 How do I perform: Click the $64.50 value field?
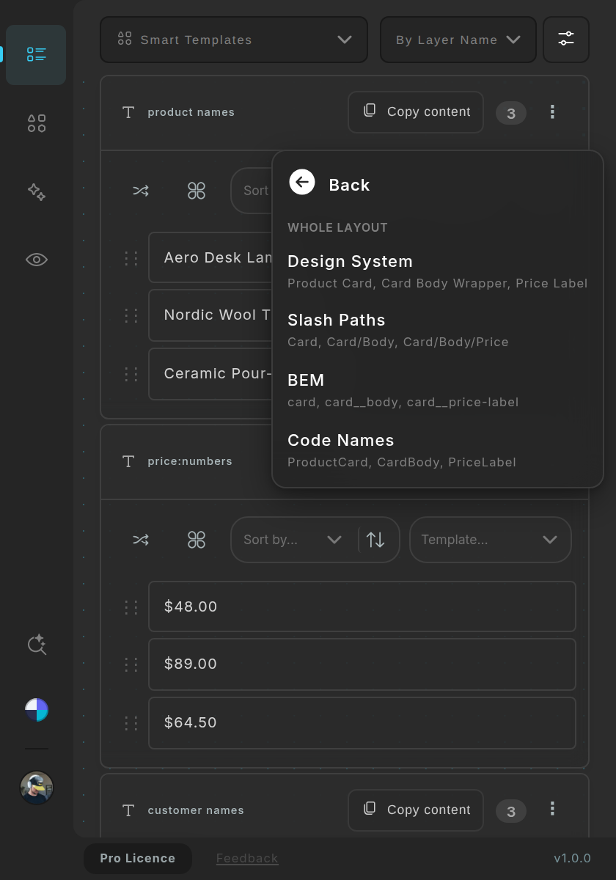pos(362,723)
